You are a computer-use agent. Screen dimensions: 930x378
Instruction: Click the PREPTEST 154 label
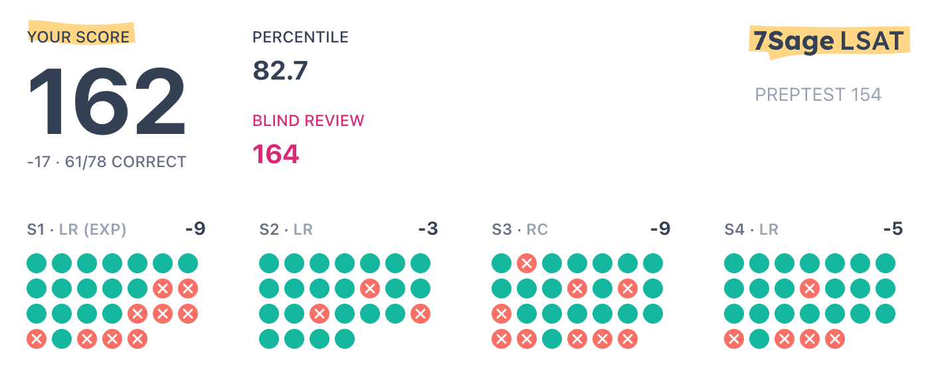818,95
